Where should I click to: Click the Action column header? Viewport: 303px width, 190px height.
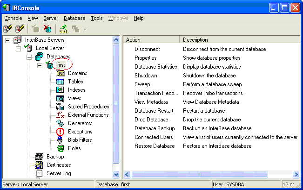click(x=151, y=40)
